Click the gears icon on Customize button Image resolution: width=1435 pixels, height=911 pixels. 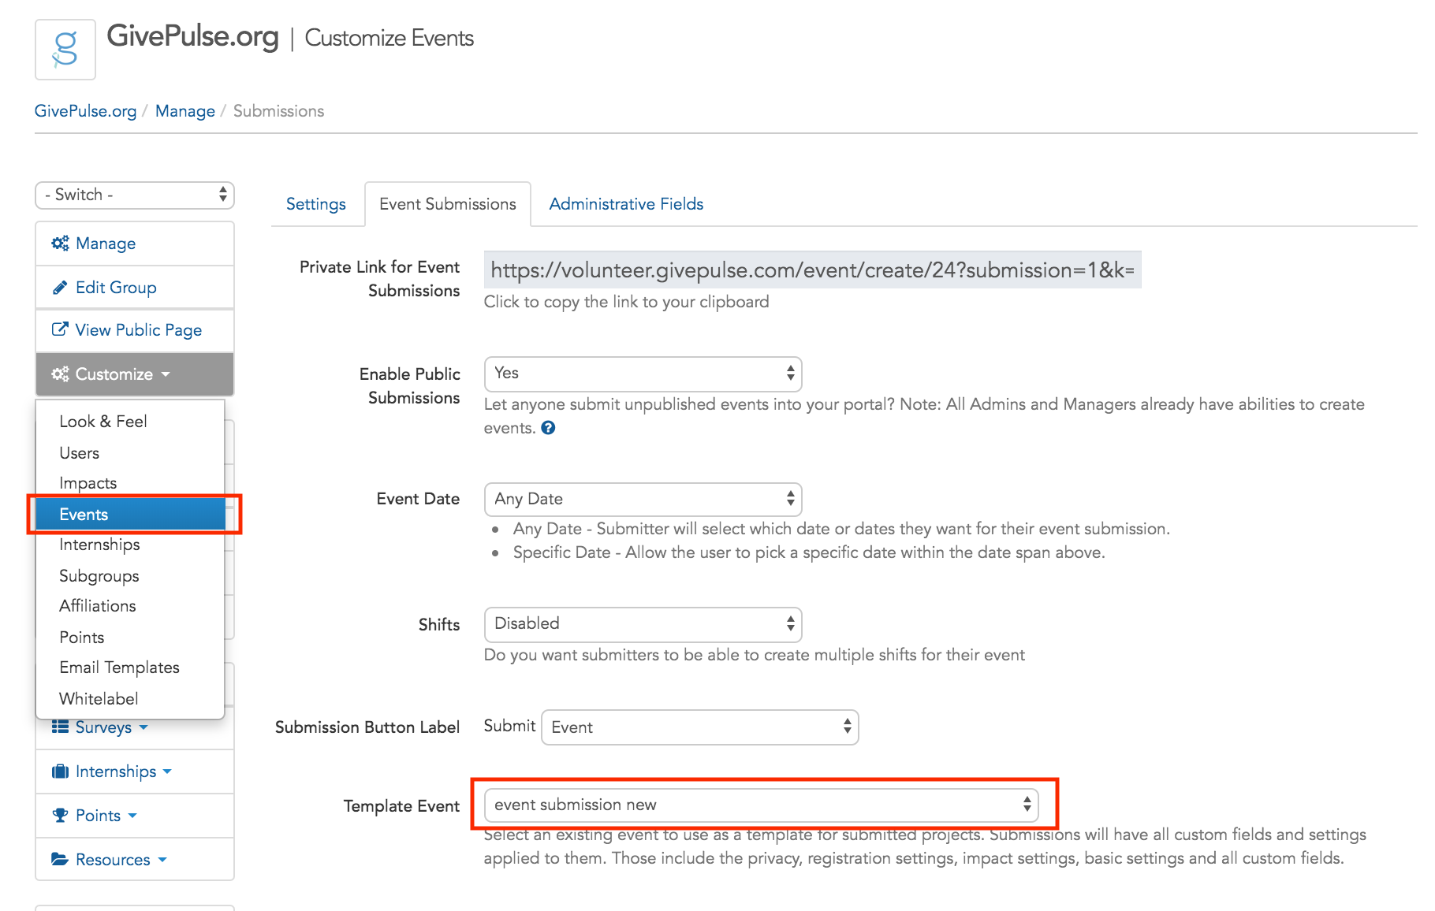[x=60, y=374]
